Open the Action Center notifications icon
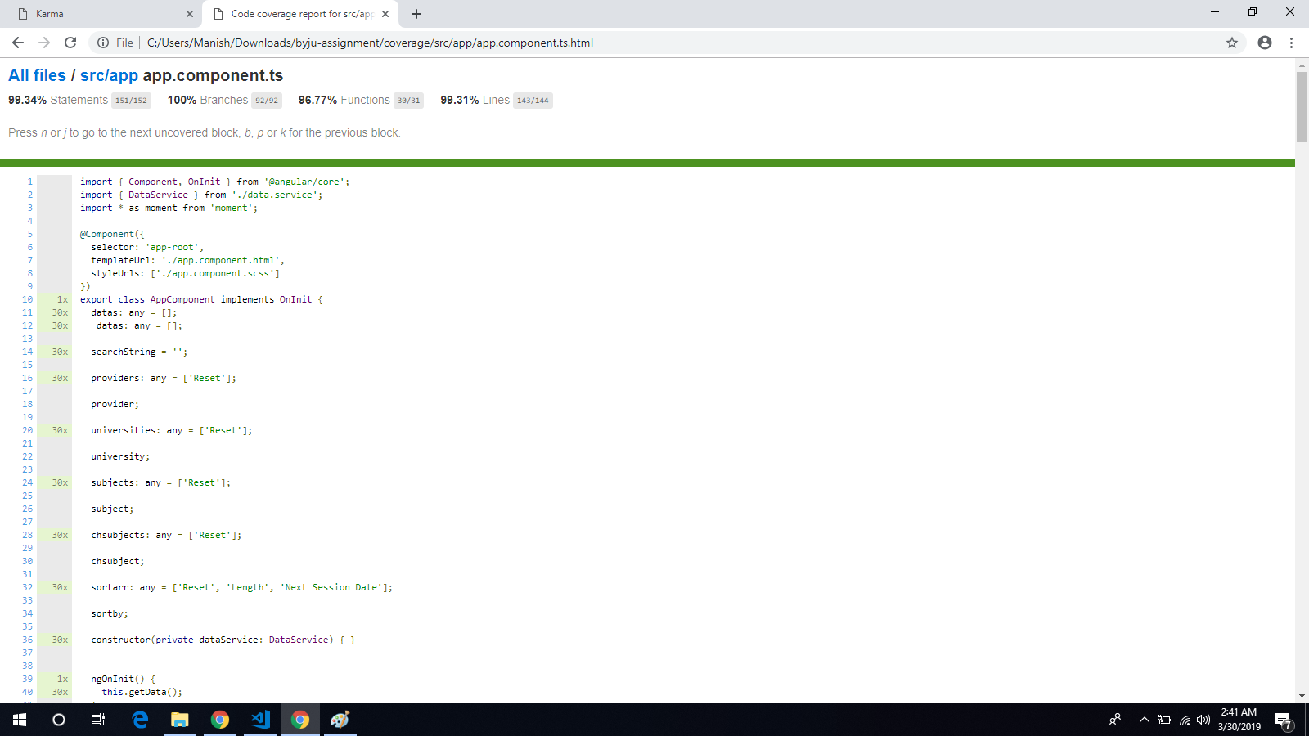 pos(1284,720)
